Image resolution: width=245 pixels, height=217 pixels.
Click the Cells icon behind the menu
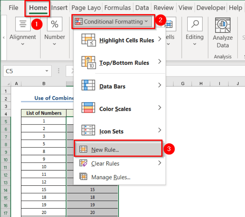coord(169,24)
